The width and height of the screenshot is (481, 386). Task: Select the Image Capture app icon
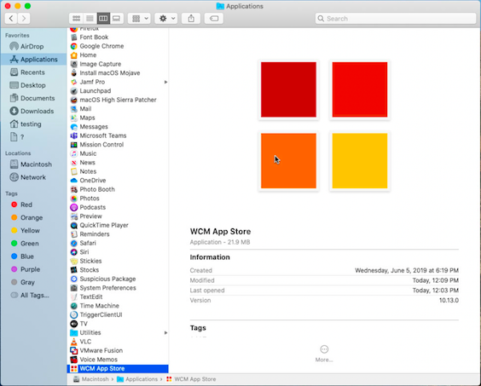(73, 64)
